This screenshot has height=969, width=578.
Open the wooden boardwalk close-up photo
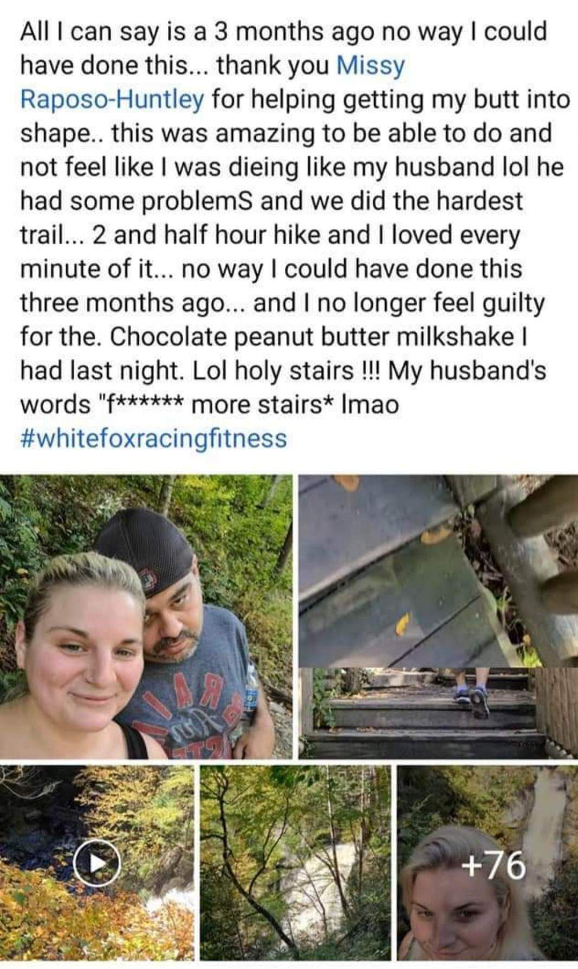438,570
